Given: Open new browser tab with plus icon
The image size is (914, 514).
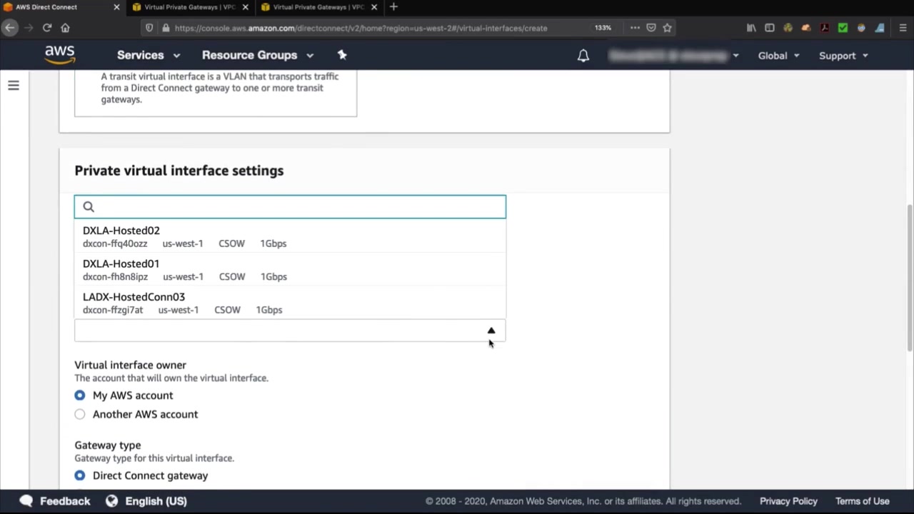Looking at the screenshot, I should point(393,7).
